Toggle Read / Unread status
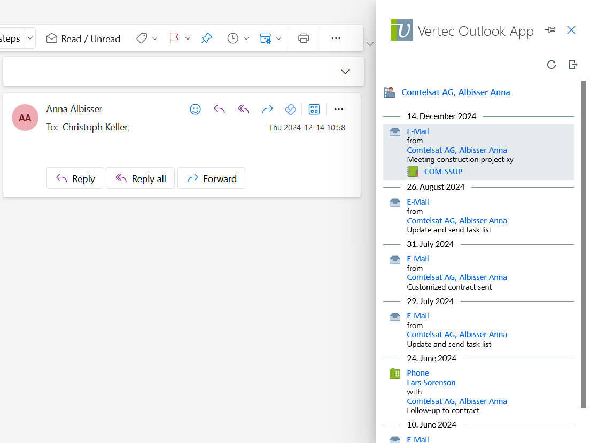 coord(83,38)
